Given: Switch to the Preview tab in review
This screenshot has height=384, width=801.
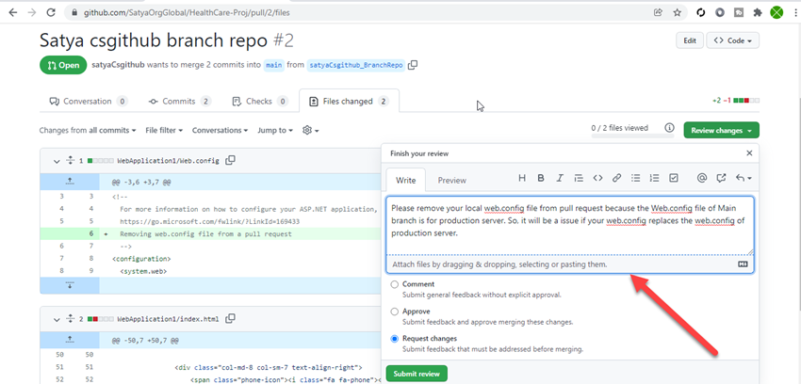Looking at the screenshot, I should [452, 181].
